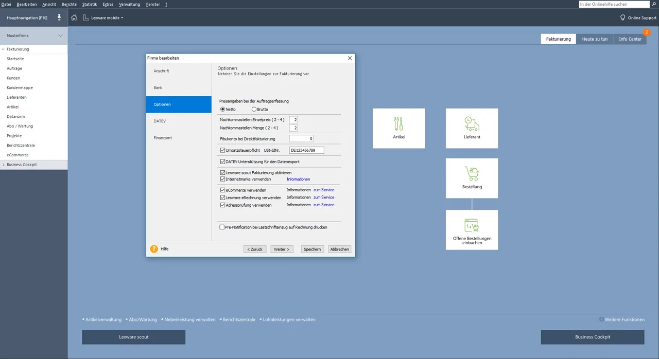
Task: Open Informationen link next to Internetmarke
Action: coord(299,179)
